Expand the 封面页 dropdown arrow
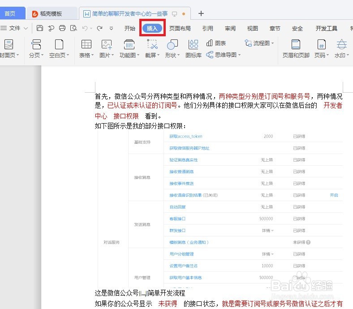Screen dimensions: 353x309 point(17,55)
